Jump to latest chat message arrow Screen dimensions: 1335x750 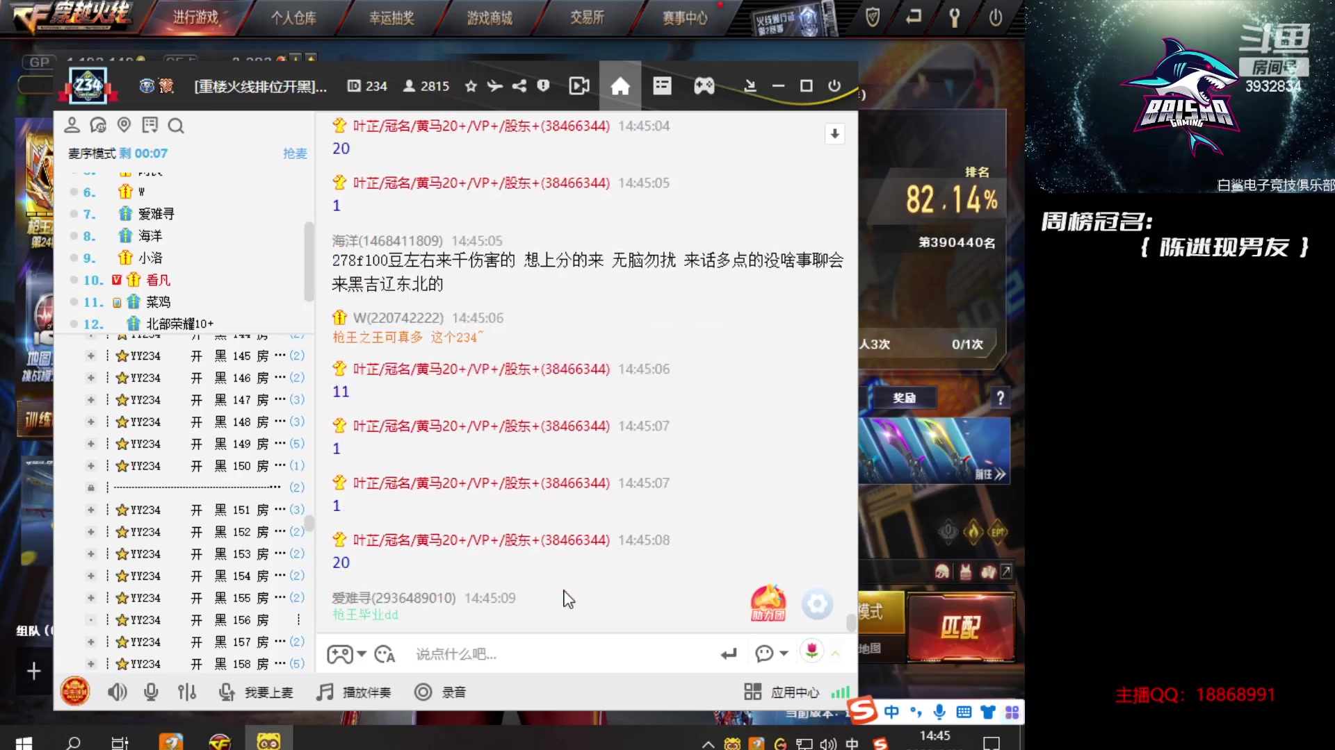[834, 133]
